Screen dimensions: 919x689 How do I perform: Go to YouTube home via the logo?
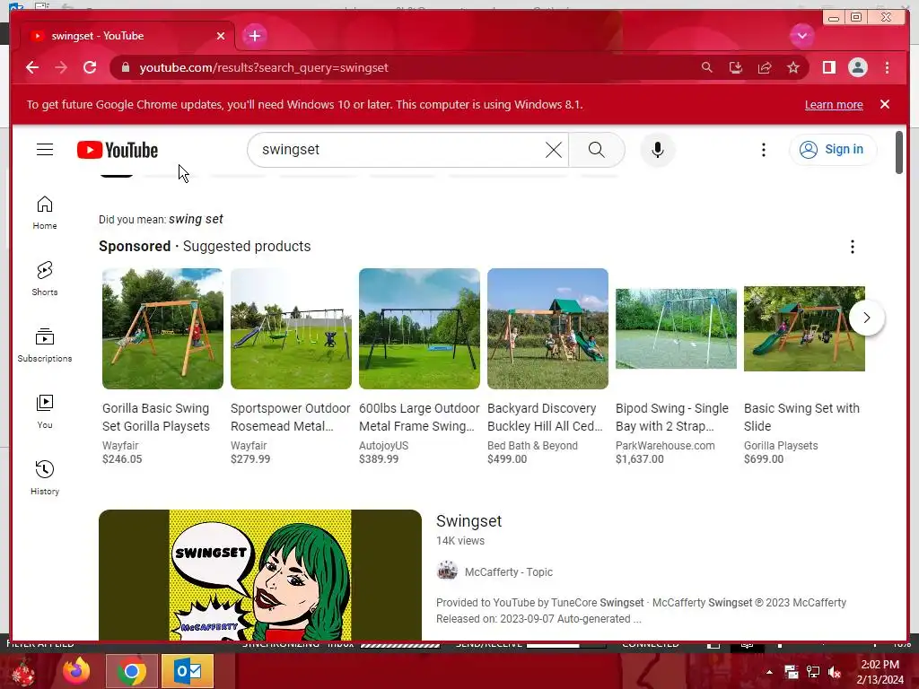click(x=118, y=150)
